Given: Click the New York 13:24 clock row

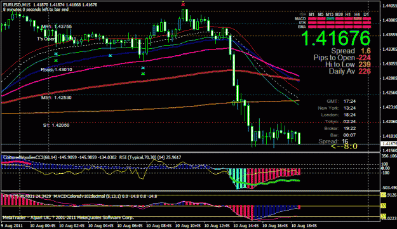Looking at the screenshot, I should 337,108.
